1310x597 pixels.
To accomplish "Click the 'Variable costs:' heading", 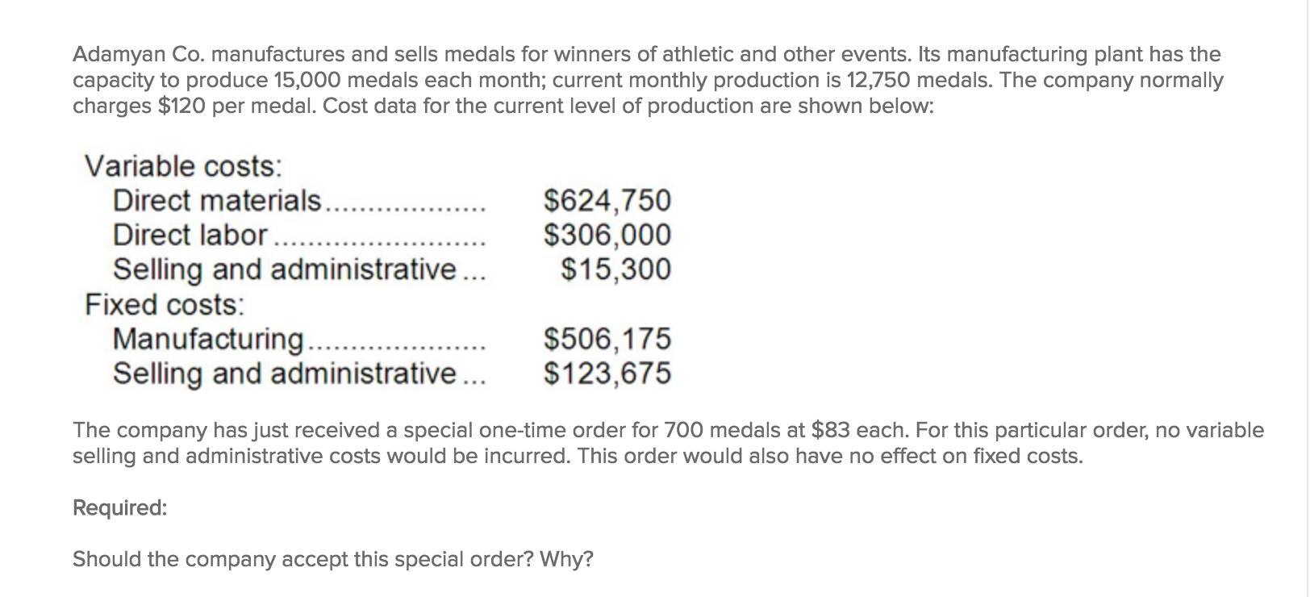I will [184, 166].
